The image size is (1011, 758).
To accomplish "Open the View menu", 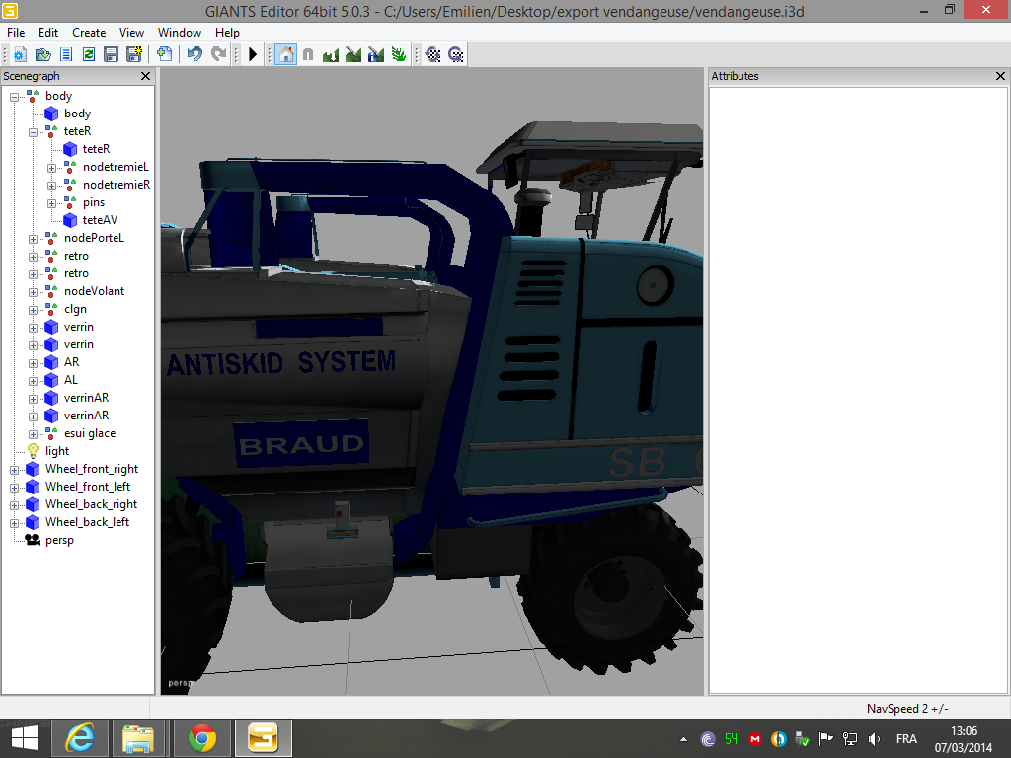I will (131, 33).
